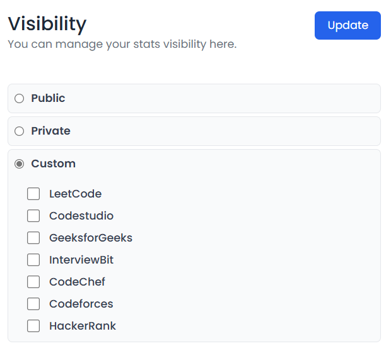Tick the LeetCode checkbox
This screenshot has width=391, height=346.
click(x=33, y=194)
